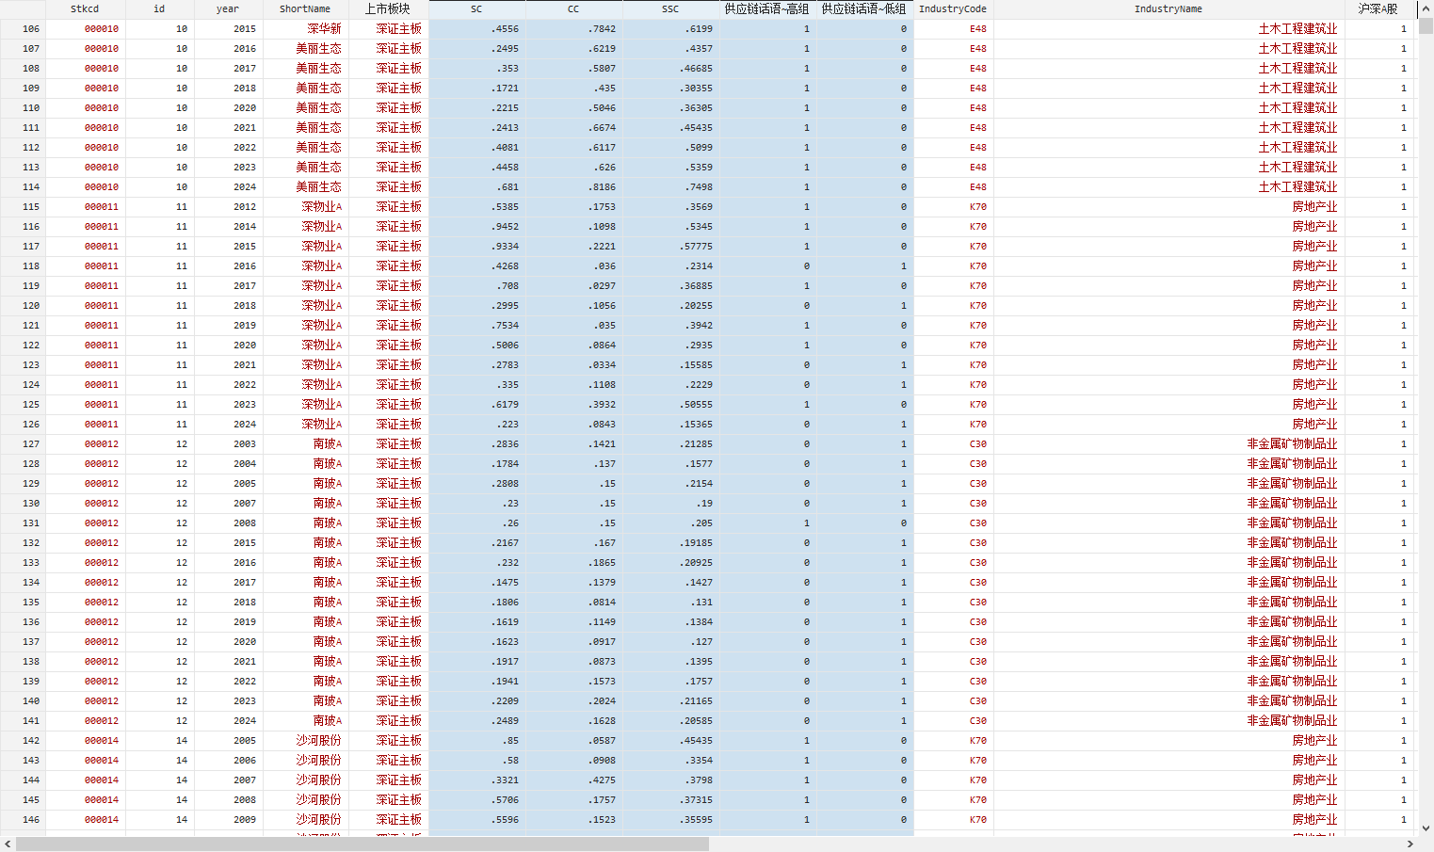Select the IndustryCode column header

[x=953, y=8]
